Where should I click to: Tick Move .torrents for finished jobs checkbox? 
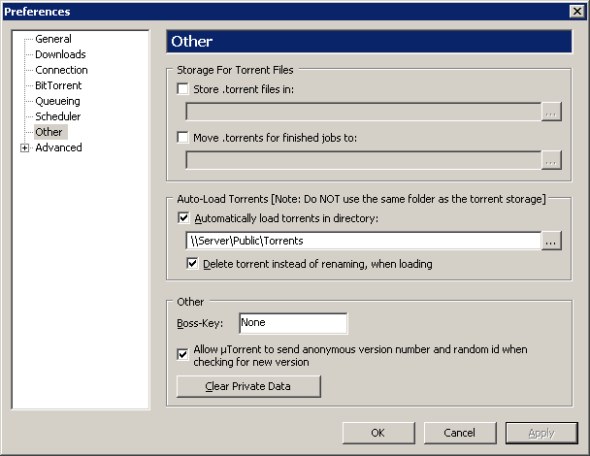click(182, 138)
